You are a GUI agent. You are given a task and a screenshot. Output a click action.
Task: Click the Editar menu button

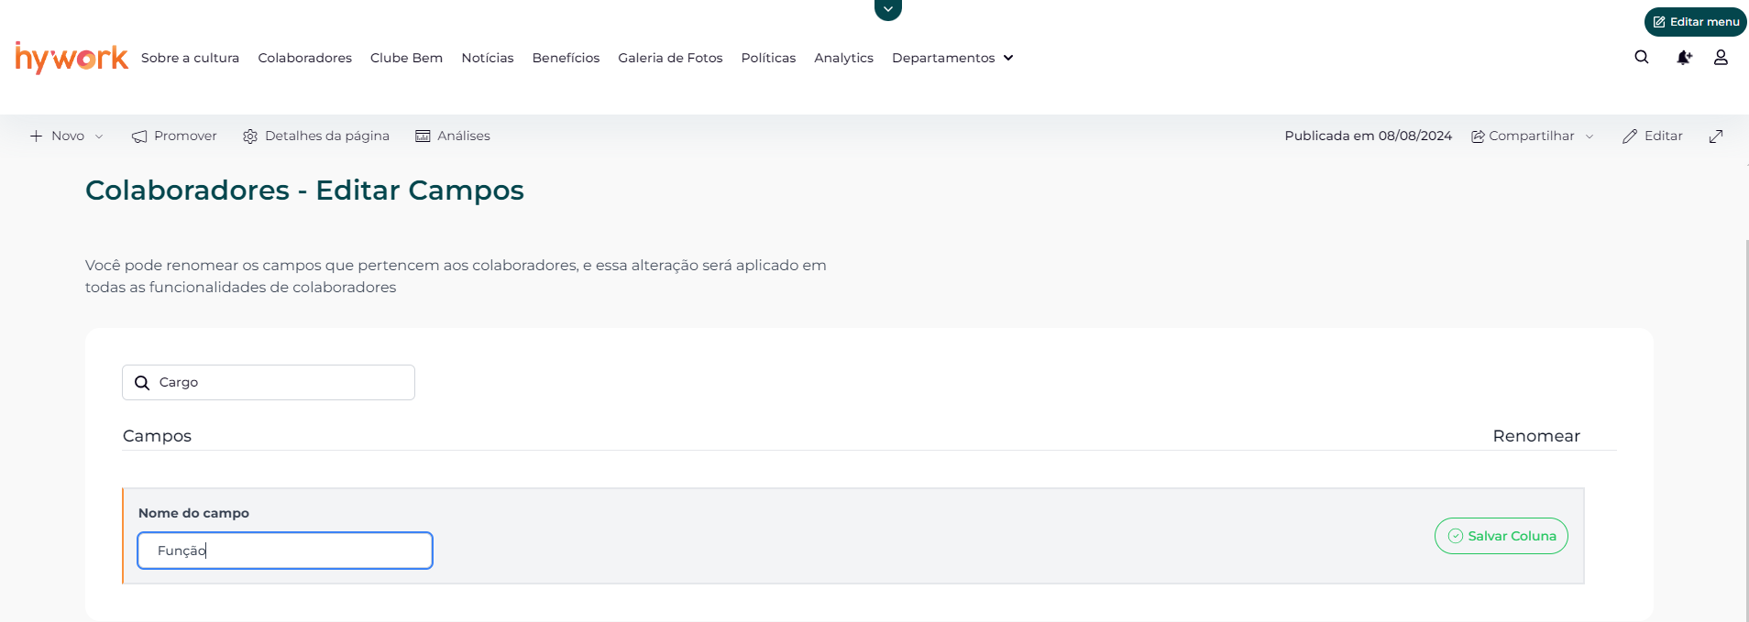[x=1695, y=22]
